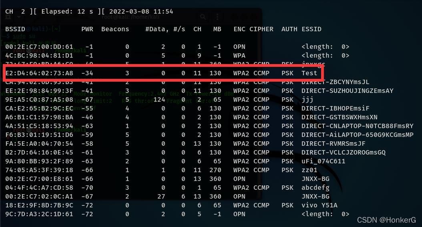Select BSSID A6:B1:C1:57:98:BA

pos(39,117)
